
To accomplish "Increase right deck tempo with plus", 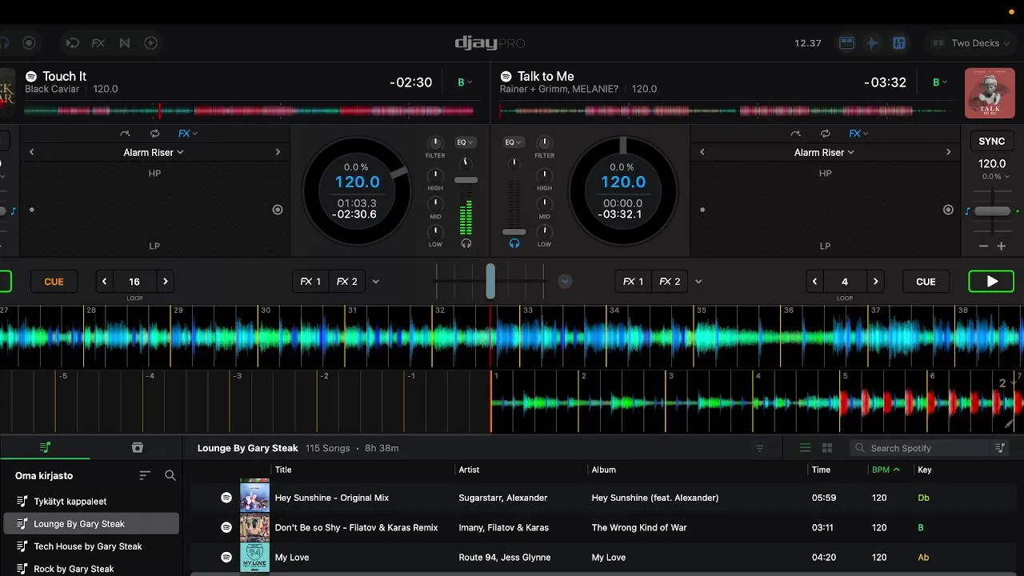I will [x=1001, y=246].
